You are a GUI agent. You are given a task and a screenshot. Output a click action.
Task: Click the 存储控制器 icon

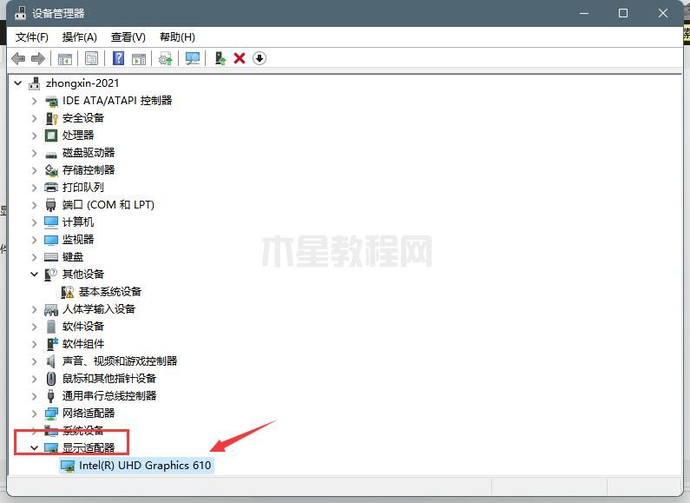[x=51, y=170]
